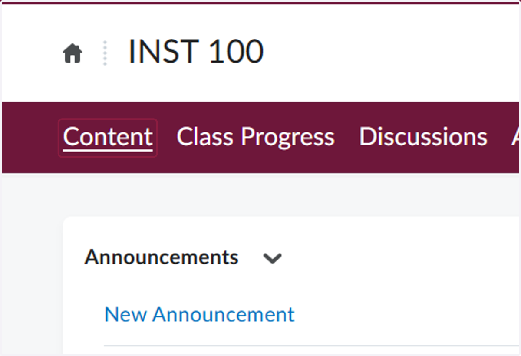Switch to Class Progress in navbar

tap(255, 137)
